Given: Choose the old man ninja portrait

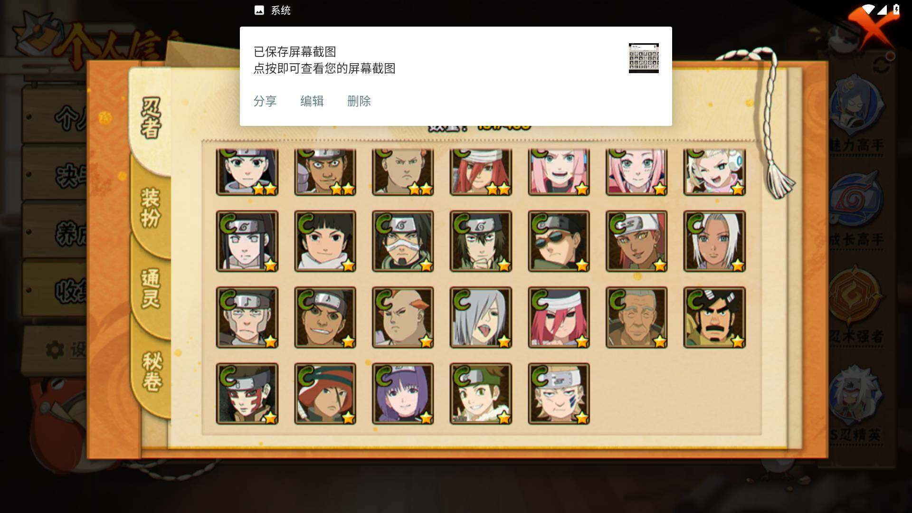Looking at the screenshot, I should click(636, 317).
